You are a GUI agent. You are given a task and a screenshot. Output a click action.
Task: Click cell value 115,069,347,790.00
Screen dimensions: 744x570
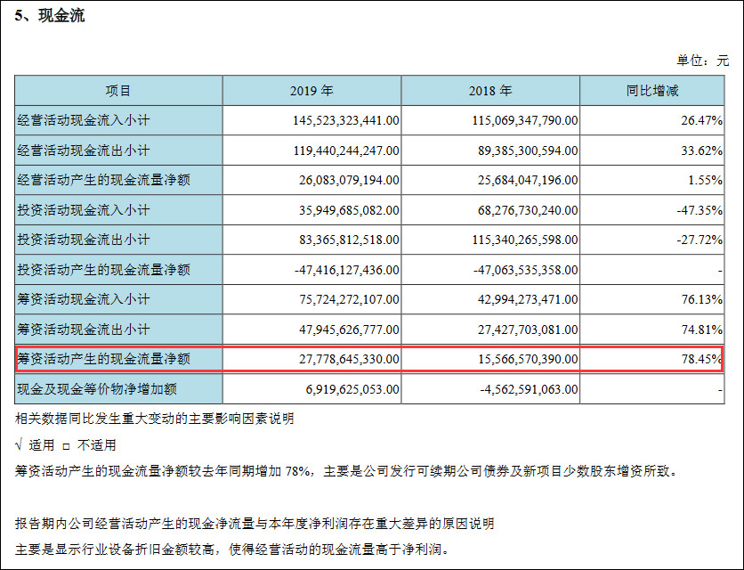click(x=525, y=120)
